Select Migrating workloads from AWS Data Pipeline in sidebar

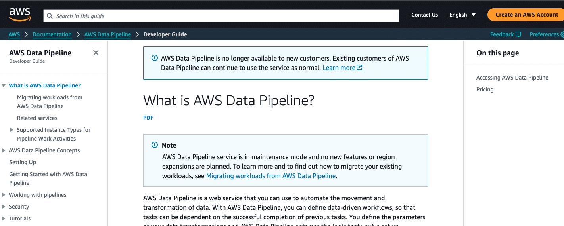(x=50, y=102)
